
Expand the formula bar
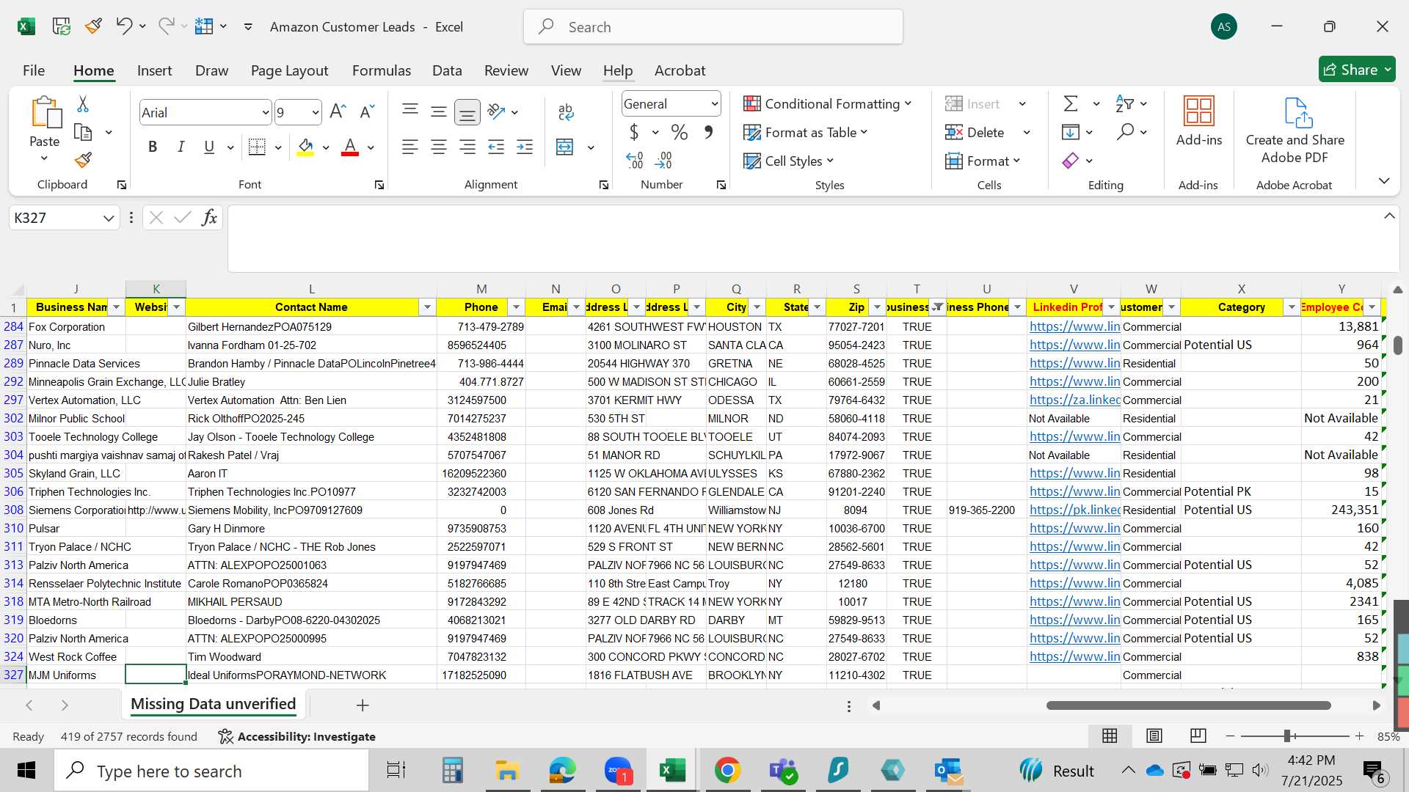point(1389,216)
